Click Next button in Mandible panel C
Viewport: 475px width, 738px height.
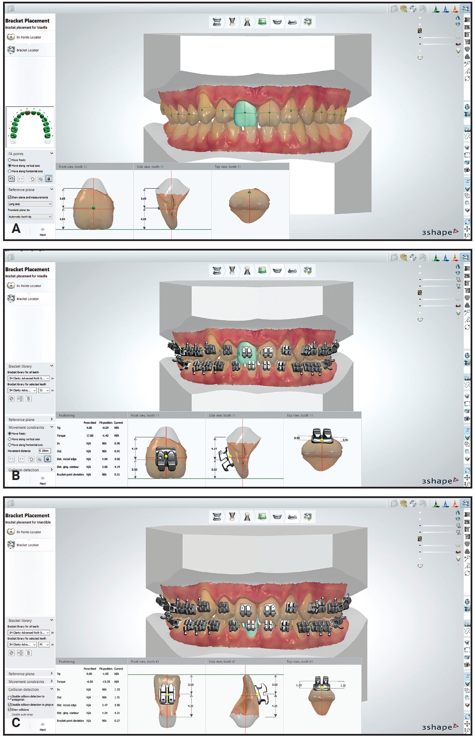[x=43, y=726]
